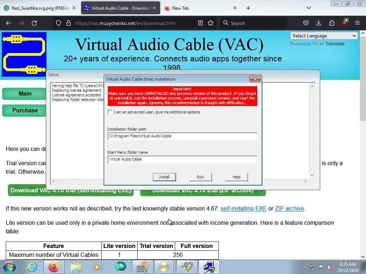
Task: Open the Windows Start menu
Action: point(10,267)
